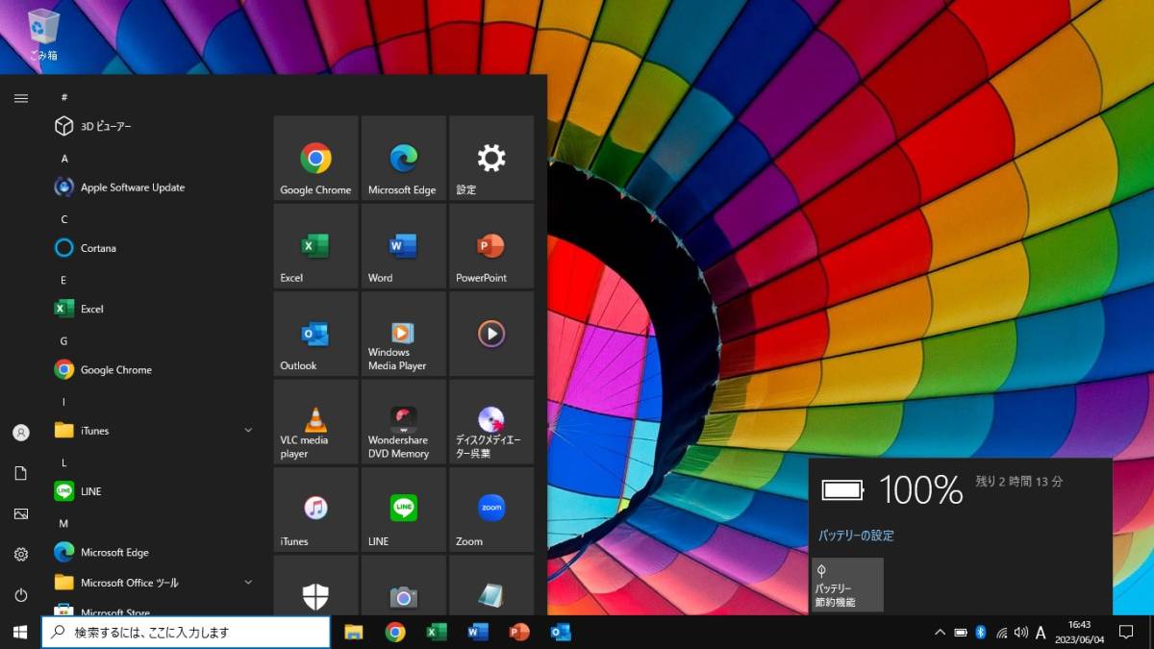This screenshot has width=1154, height=649.
Task: Open the Windows Media Player tile
Action: pyautogui.click(x=404, y=335)
